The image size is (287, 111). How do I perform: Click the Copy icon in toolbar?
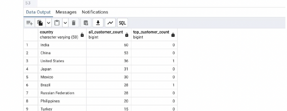tap(40, 23)
